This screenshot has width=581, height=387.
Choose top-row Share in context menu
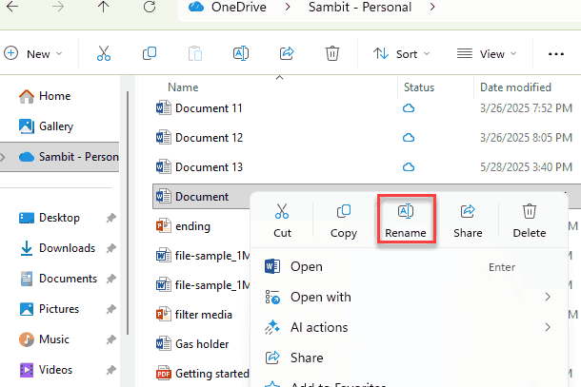(x=468, y=221)
